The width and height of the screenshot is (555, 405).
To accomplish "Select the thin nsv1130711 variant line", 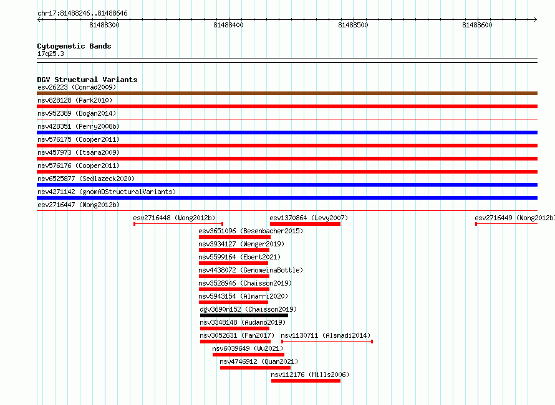I will 327,342.
